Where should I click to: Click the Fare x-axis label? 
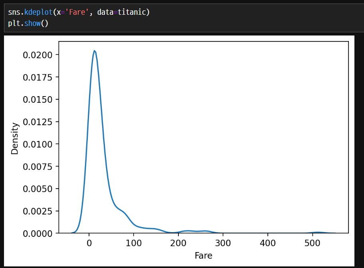[x=204, y=256]
